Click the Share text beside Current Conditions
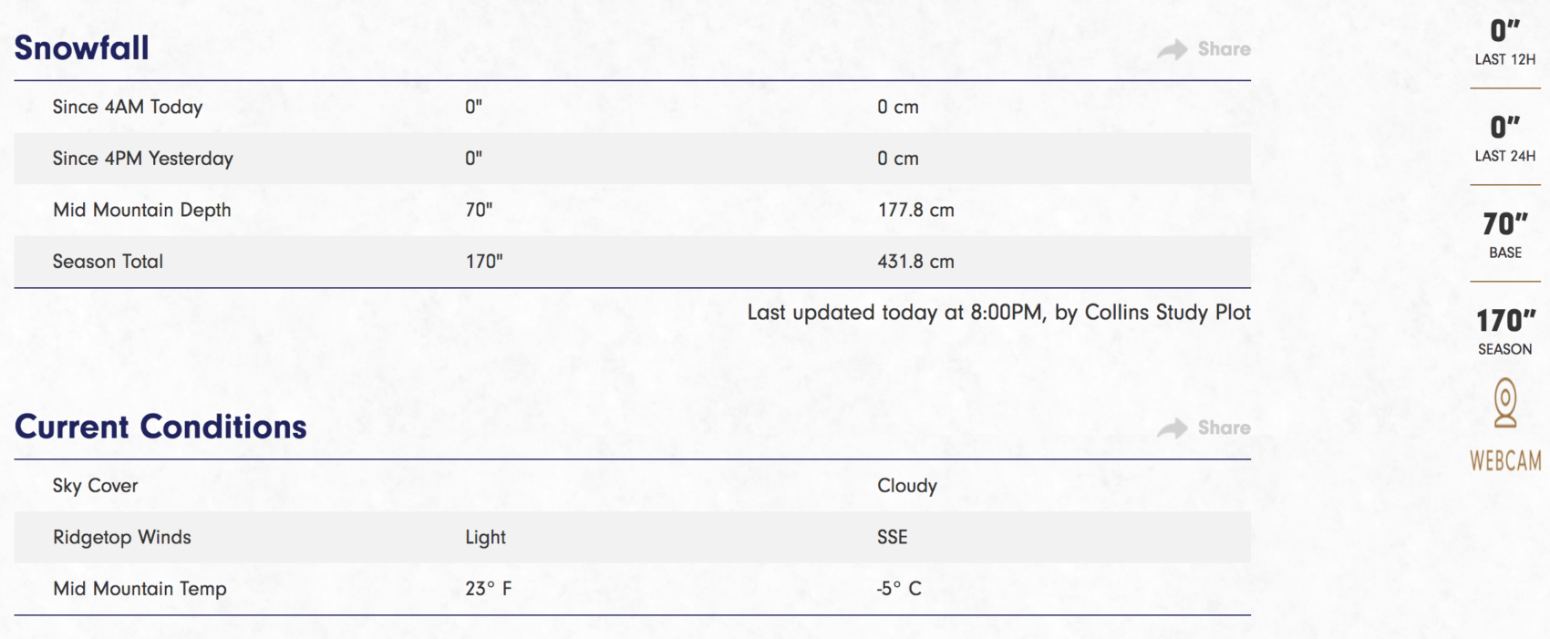This screenshot has height=639, width=1550. point(1224,428)
